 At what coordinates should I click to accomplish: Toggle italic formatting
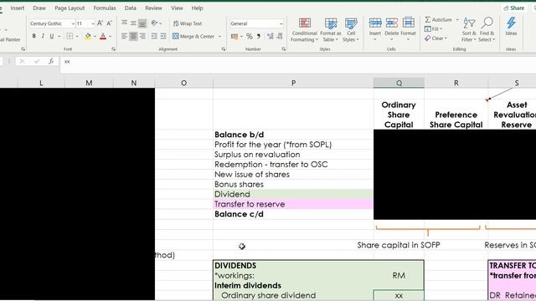tap(43, 36)
